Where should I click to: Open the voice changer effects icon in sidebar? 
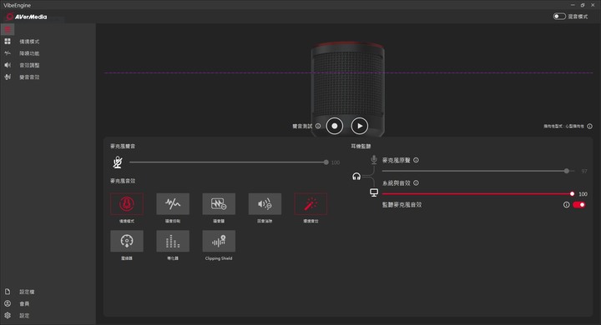point(8,77)
